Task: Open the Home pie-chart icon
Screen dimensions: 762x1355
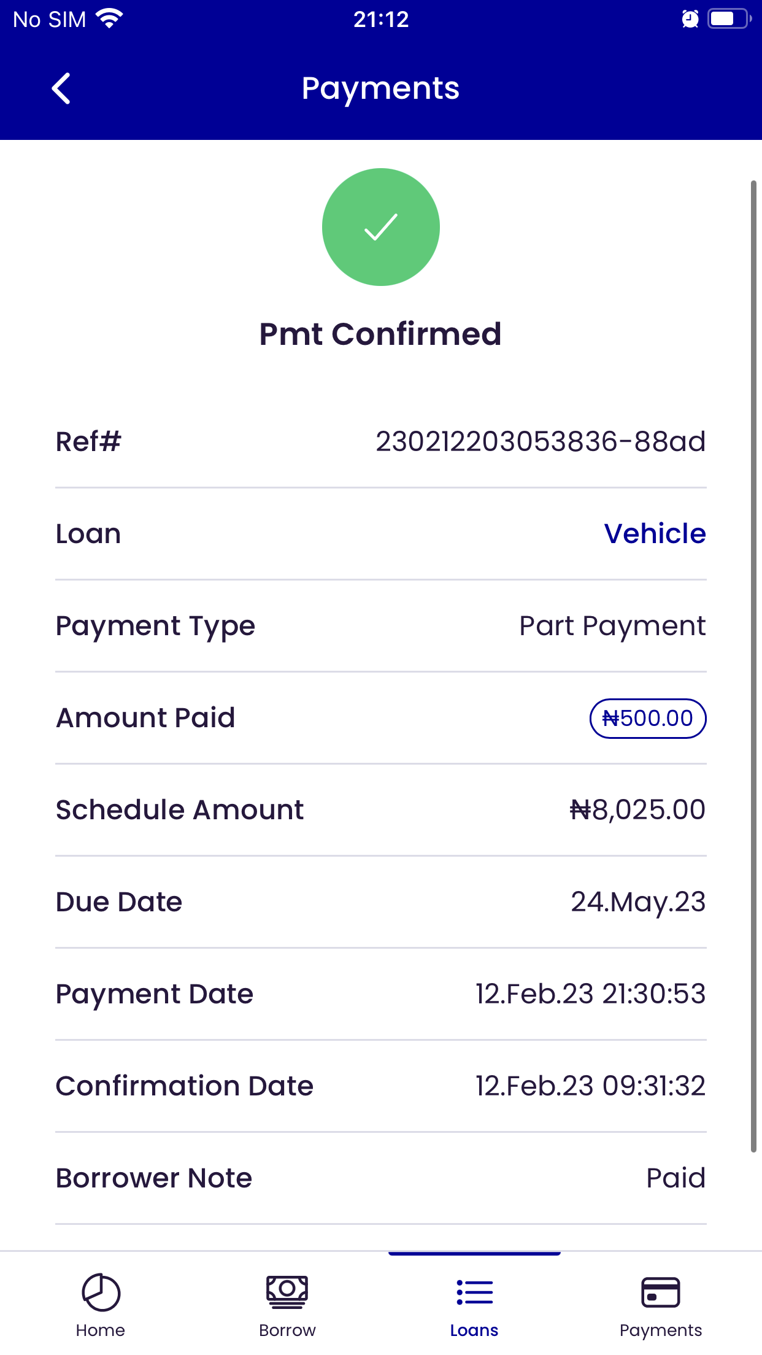Action: (101, 1292)
